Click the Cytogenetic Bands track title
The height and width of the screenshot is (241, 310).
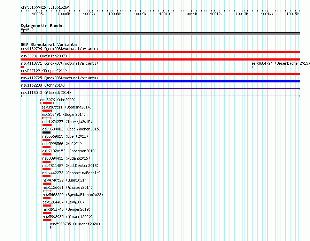tap(41, 26)
